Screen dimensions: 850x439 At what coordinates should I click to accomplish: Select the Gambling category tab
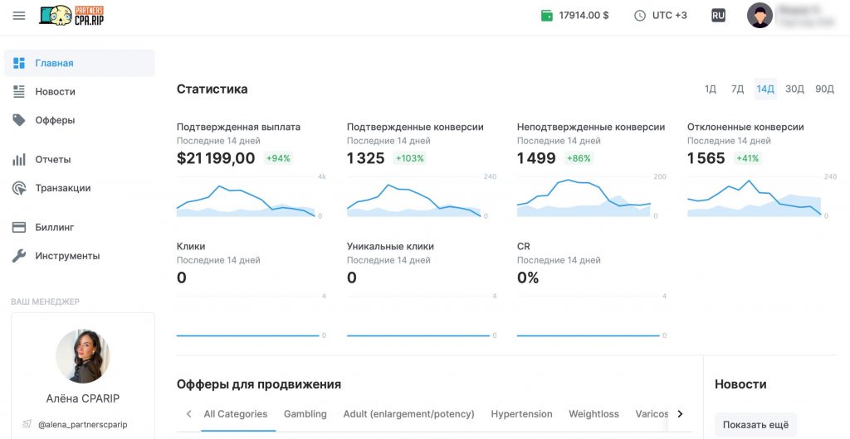point(305,414)
